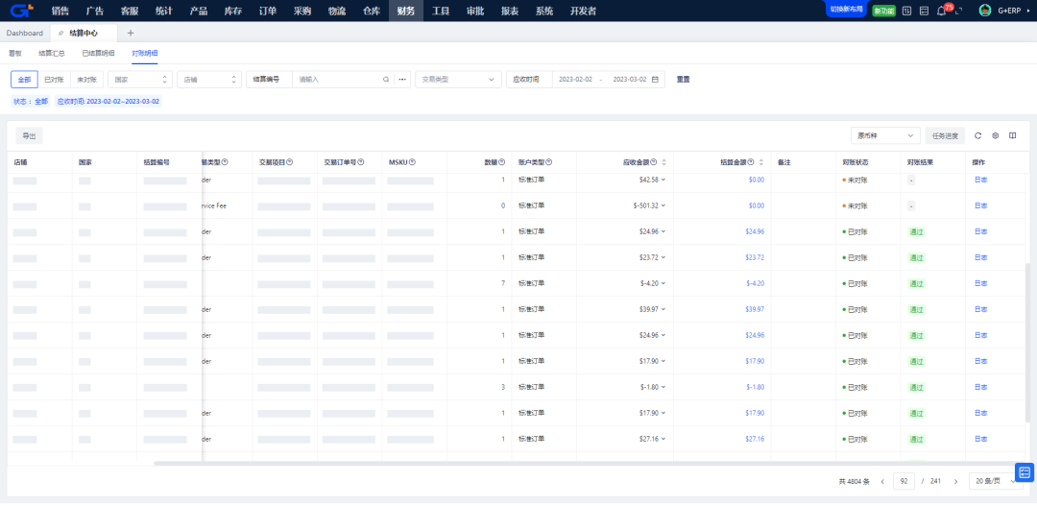Open the 销售 menu
Screen dimensions: 1037x506
pos(60,12)
